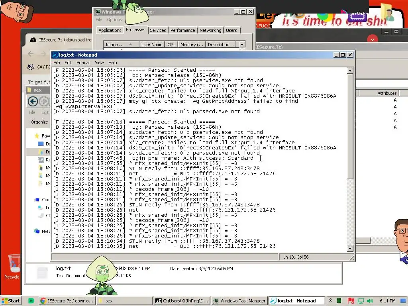Switch to log.txt Notepad taskbar button

coord(296,301)
